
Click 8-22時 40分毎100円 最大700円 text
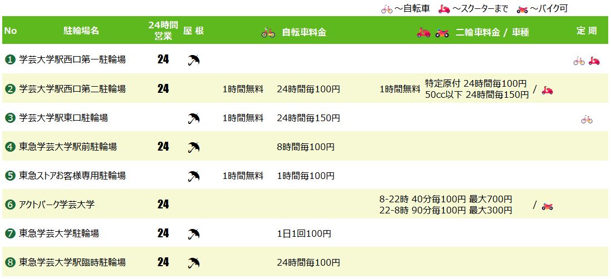446,200
